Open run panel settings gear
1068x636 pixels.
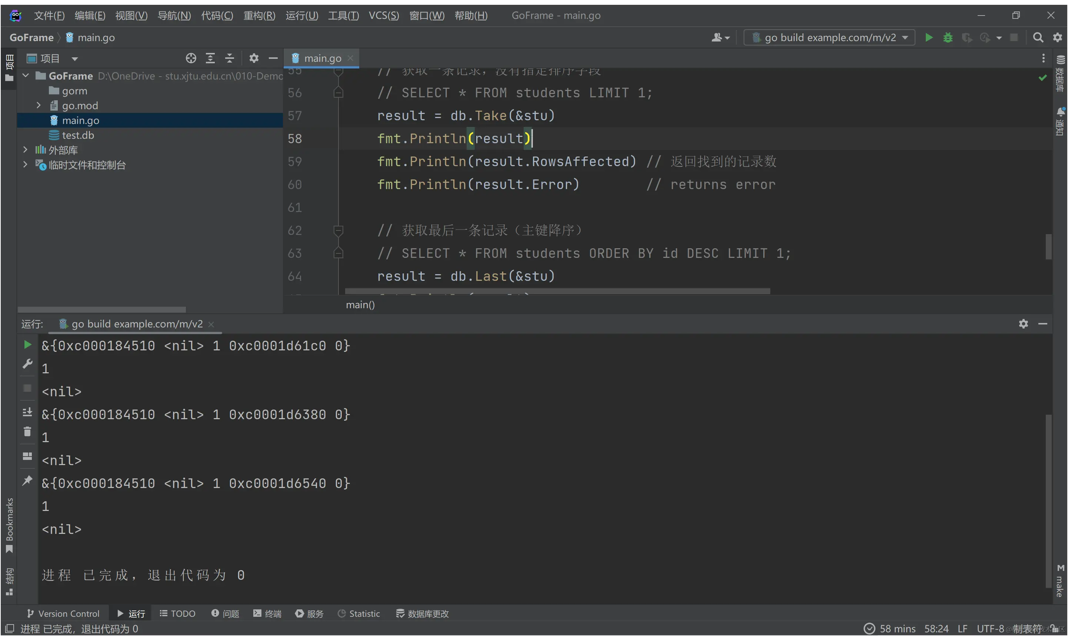tap(1024, 324)
